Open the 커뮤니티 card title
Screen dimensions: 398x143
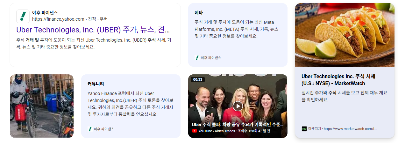click(96, 84)
